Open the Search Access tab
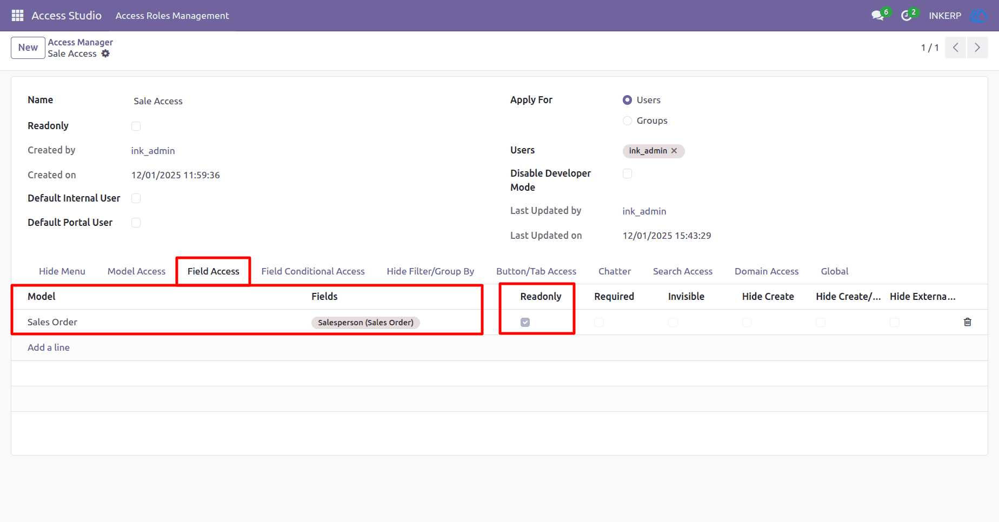This screenshot has width=999, height=522. [683, 271]
